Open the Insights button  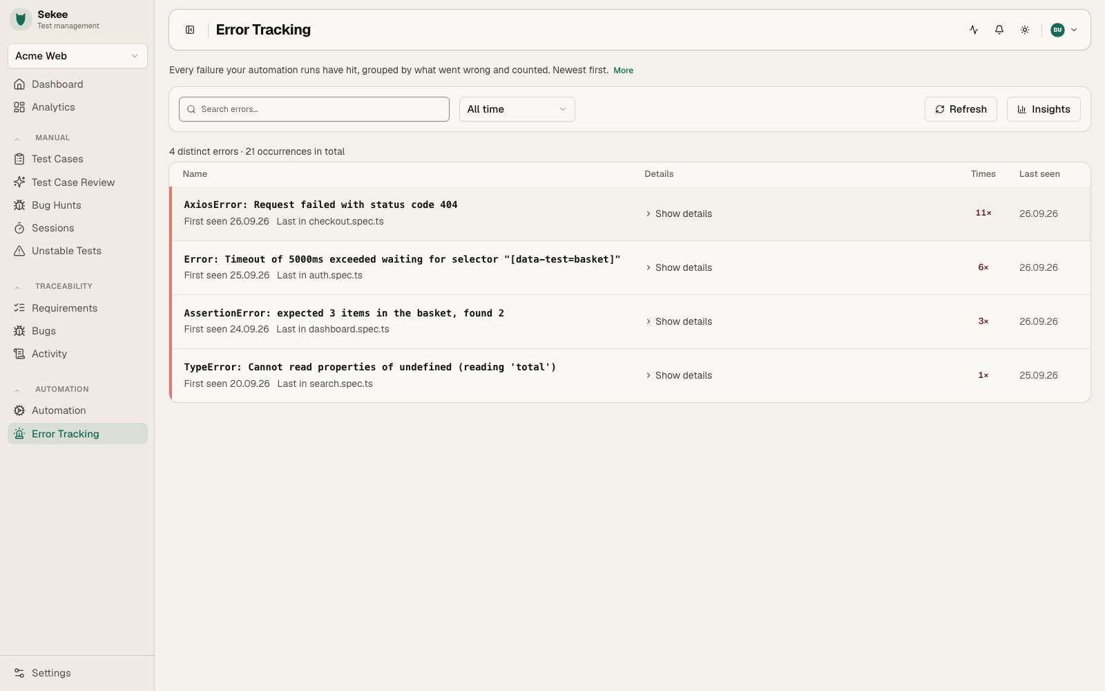[x=1044, y=109]
